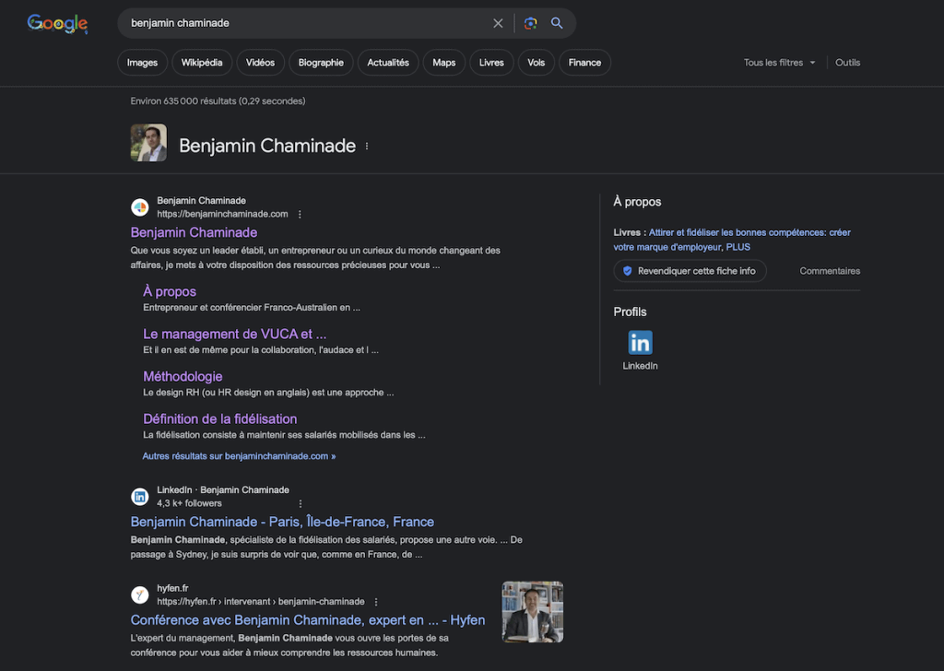Open Google Lens image search icon
The width and height of the screenshot is (944, 671).
pyautogui.click(x=530, y=23)
